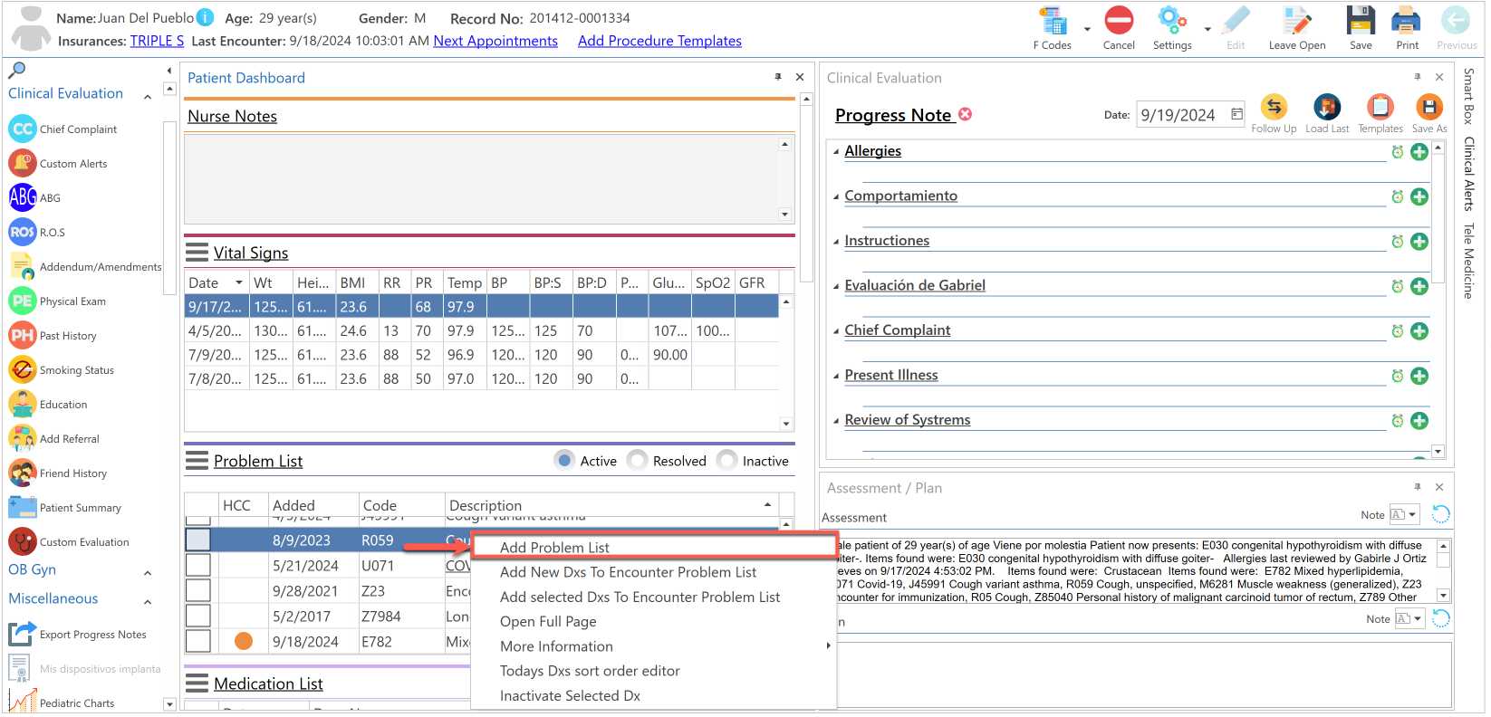The width and height of the screenshot is (1491, 717).
Task: Open the Templates icon in Progress Note
Action: [1380, 108]
